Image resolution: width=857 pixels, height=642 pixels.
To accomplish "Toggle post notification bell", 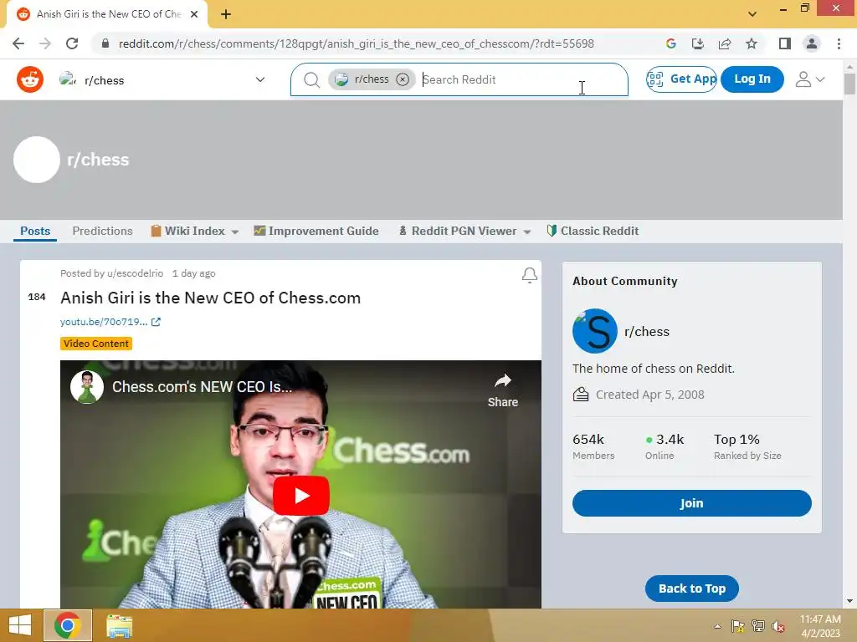I will point(529,275).
